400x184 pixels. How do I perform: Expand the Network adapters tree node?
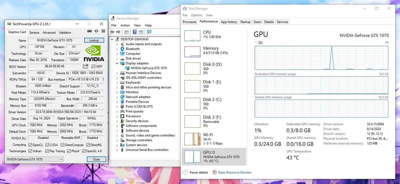(117, 97)
